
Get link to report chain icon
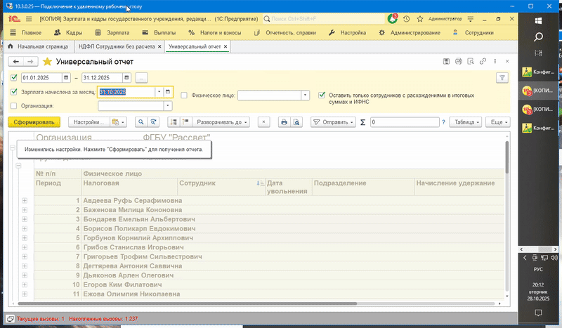click(x=483, y=62)
